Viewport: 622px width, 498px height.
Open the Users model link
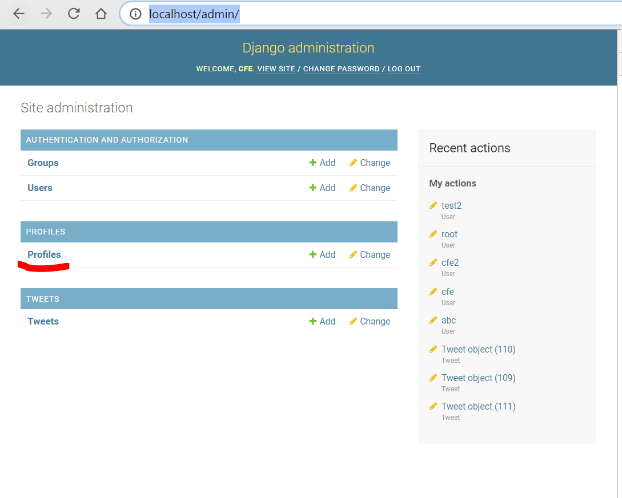pos(39,188)
